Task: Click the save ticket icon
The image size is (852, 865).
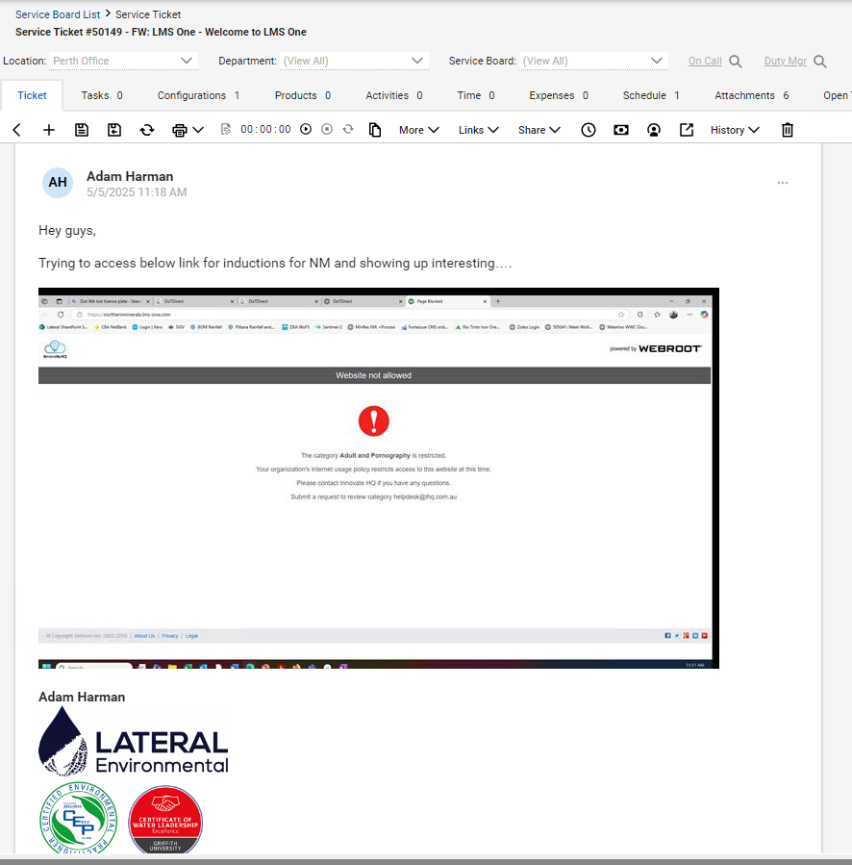Action: (x=82, y=130)
